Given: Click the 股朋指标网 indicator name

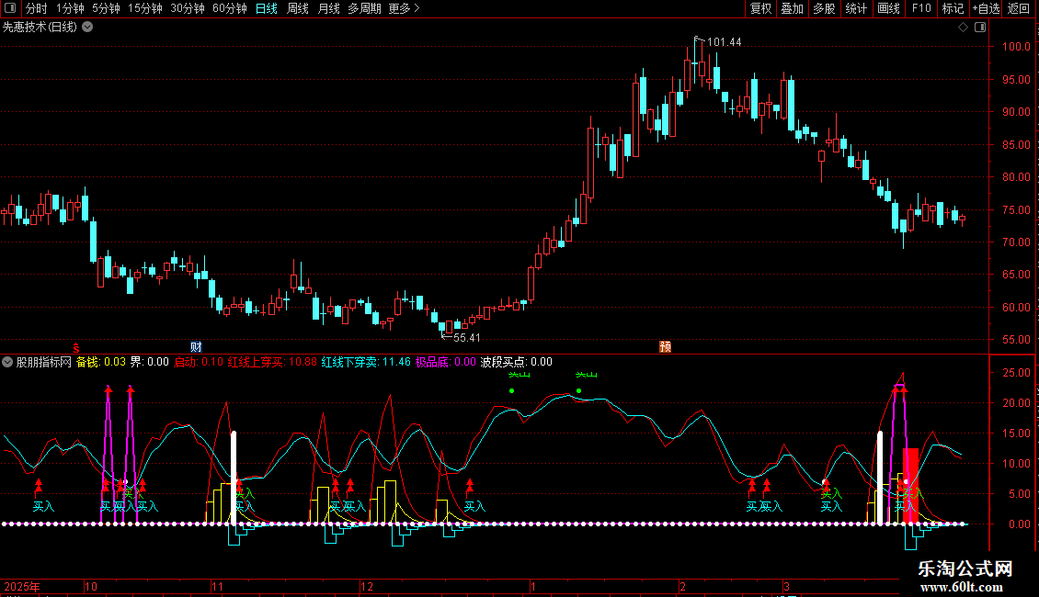Looking at the screenshot, I should click(x=44, y=362).
